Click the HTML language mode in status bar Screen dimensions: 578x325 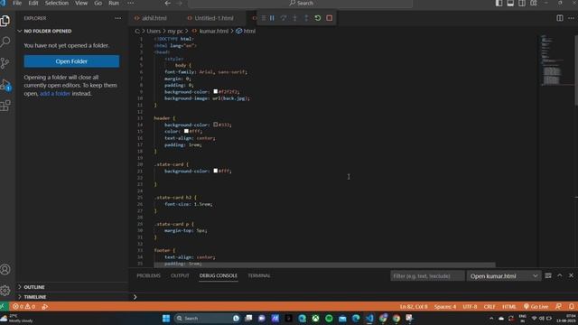509,307
